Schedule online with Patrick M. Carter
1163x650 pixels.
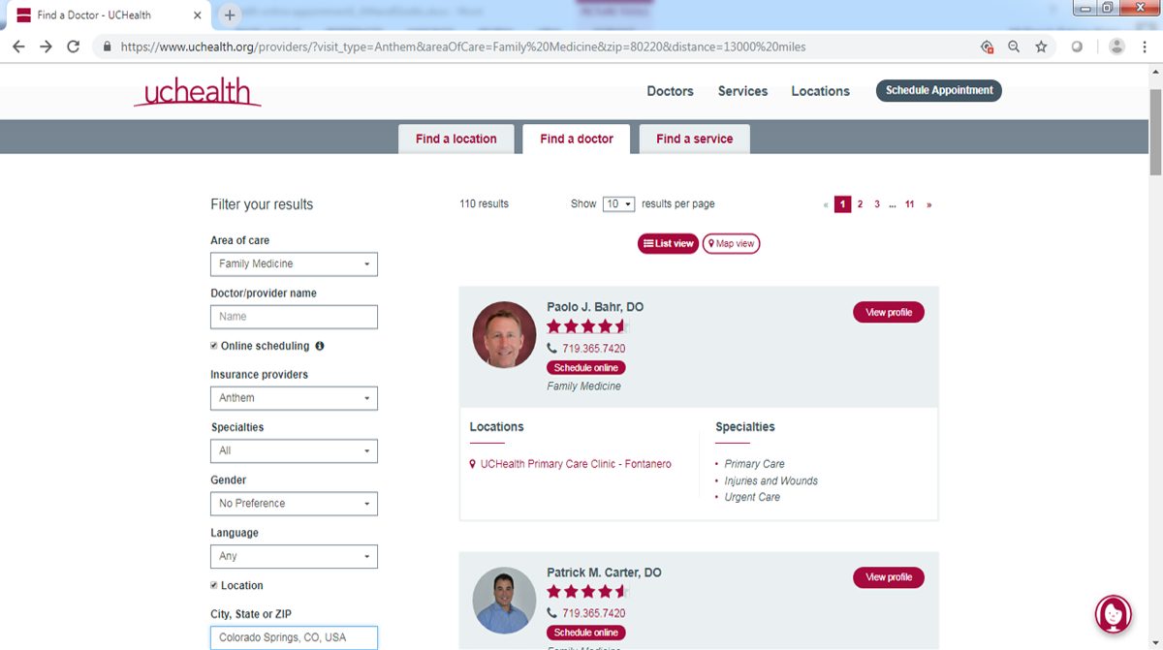tap(586, 633)
